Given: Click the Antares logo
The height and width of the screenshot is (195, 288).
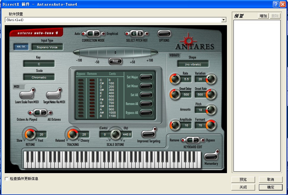Looking at the screenshot, I should tap(194, 42).
